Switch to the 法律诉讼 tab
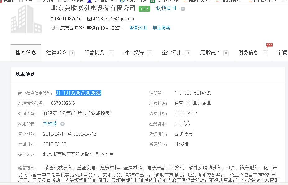The height and width of the screenshot is (185, 288). pos(56,53)
